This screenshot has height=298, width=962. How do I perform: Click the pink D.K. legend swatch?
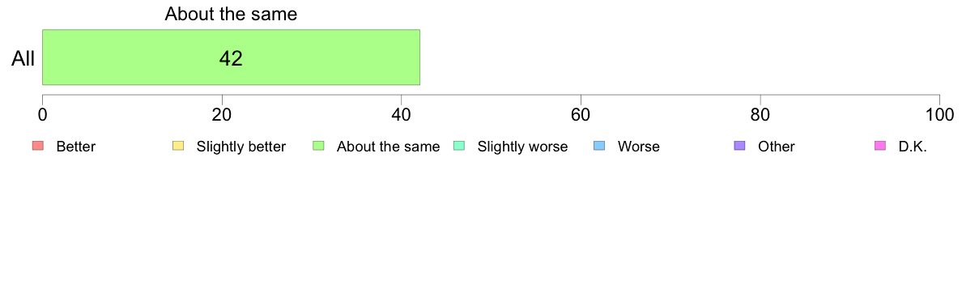879,146
